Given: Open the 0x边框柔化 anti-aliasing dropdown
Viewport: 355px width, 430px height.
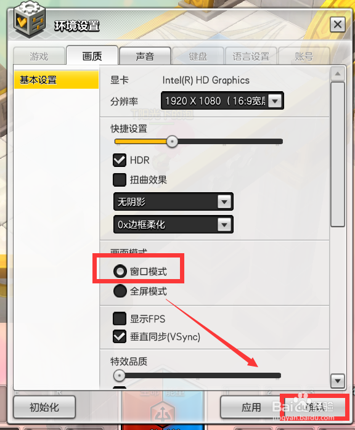Looking at the screenshot, I should [x=173, y=224].
